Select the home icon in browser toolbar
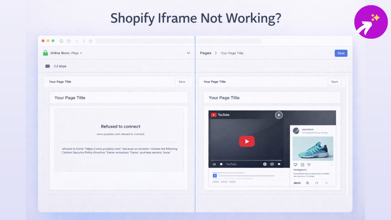This screenshot has width=391, height=220. 61,41
